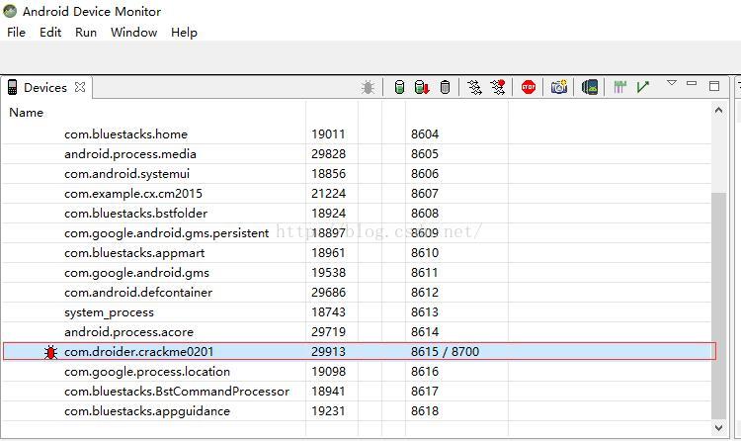This screenshot has height=441, width=741.
Task: Open the Devices view menu dropdown
Action: pos(672,84)
